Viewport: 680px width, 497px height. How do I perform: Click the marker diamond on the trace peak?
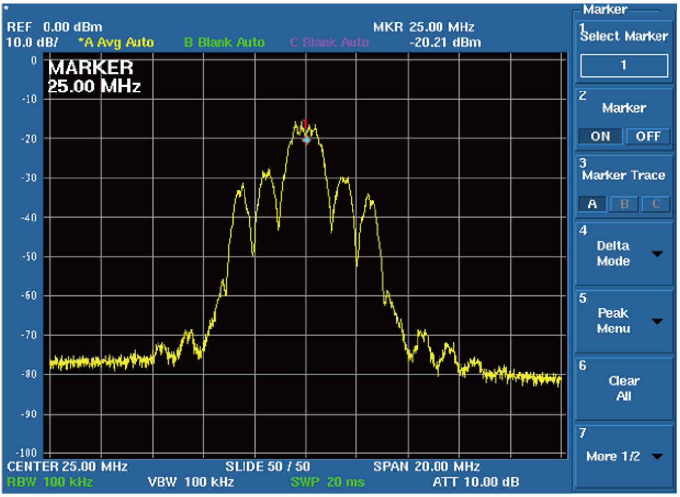[x=306, y=140]
